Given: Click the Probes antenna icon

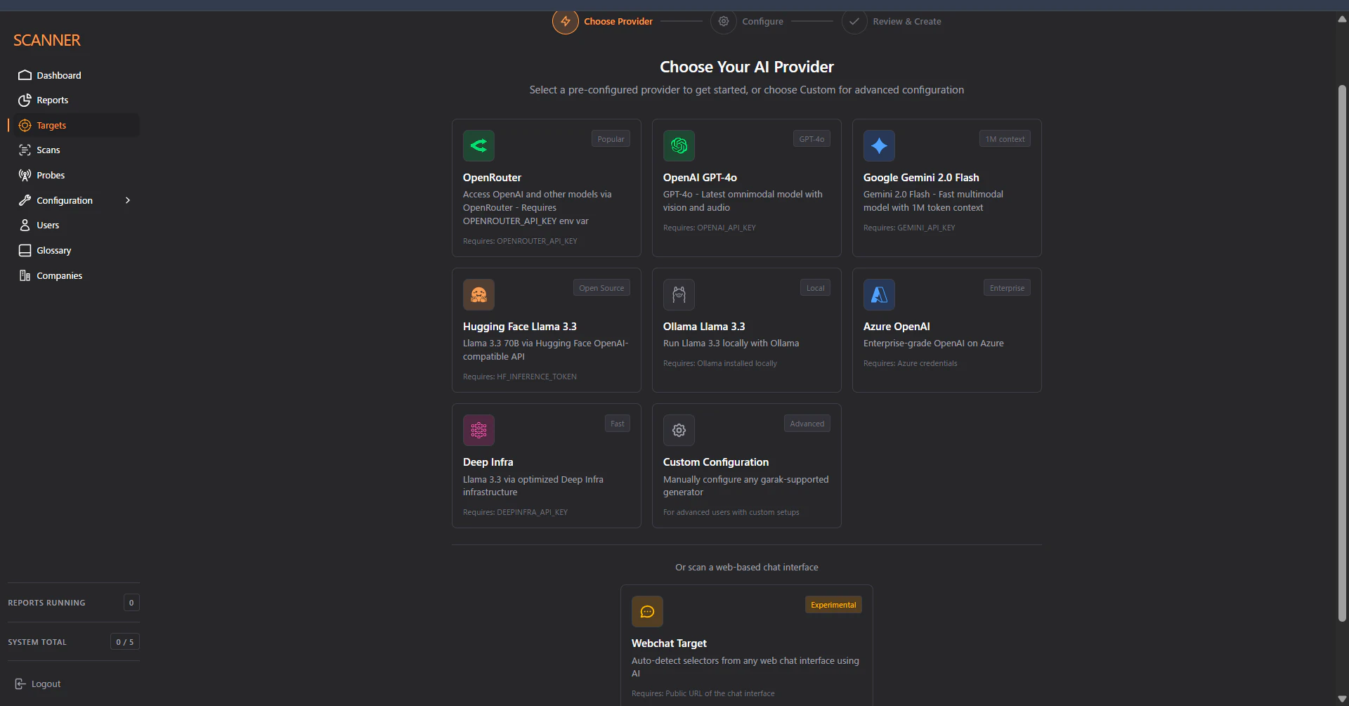Looking at the screenshot, I should [25, 176].
